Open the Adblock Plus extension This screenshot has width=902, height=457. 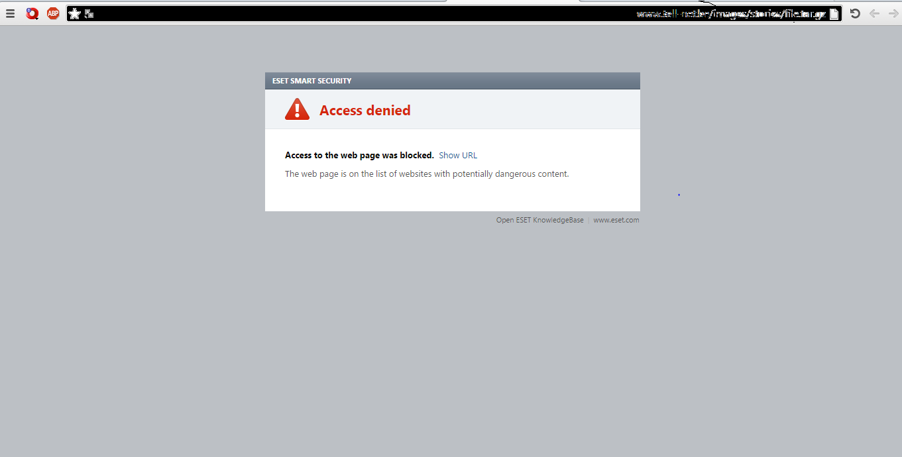53,13
